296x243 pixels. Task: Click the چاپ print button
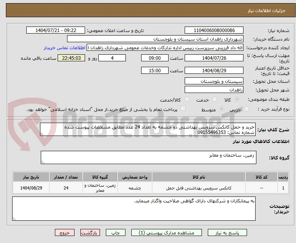(x=116, y=233)
